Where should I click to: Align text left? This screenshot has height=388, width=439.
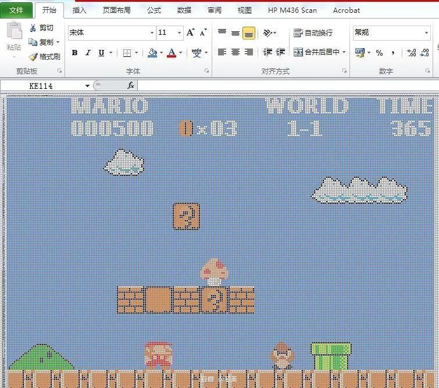coord(222,52)
